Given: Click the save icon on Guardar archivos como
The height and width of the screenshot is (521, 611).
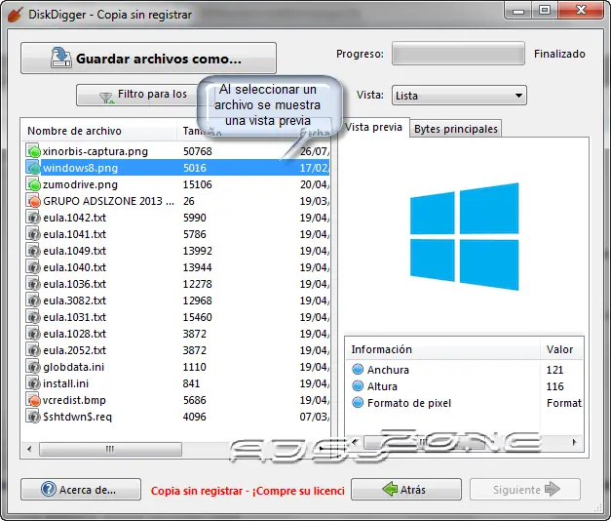Looking at the screenshot, I should [x=61, y=59].
